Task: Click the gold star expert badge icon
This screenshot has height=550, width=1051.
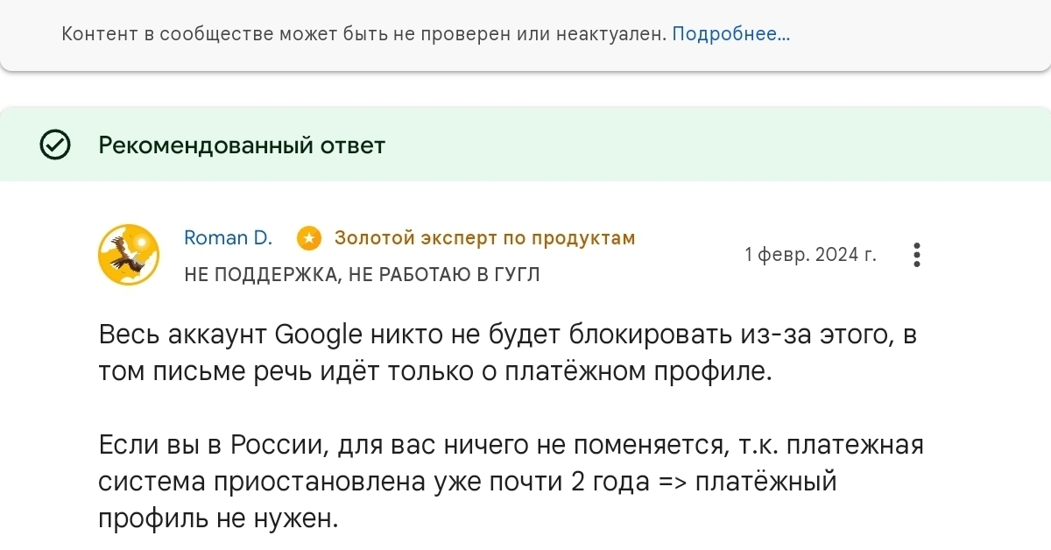Action: [x=308, y=237]
